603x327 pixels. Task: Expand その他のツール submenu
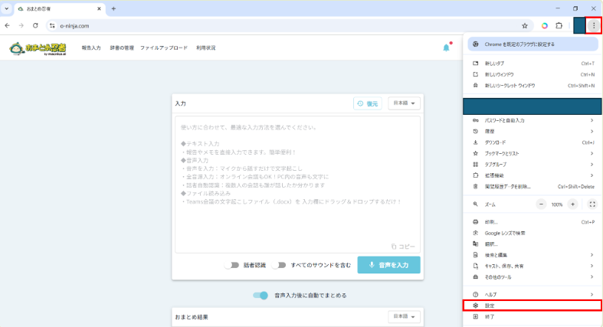533,277
